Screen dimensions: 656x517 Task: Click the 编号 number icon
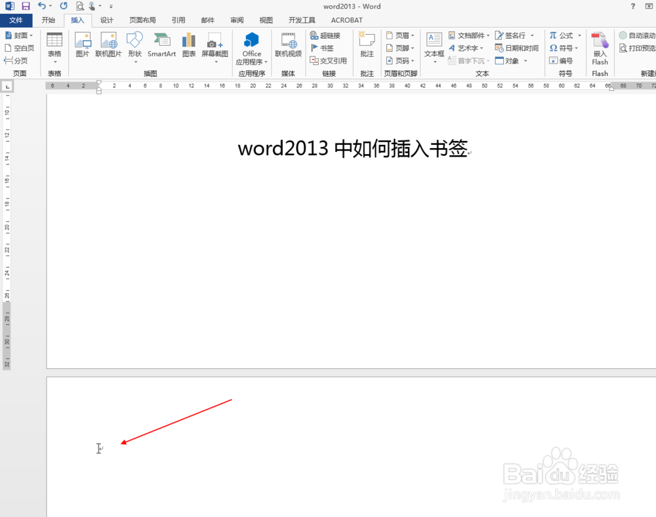[x=561, y=60]
